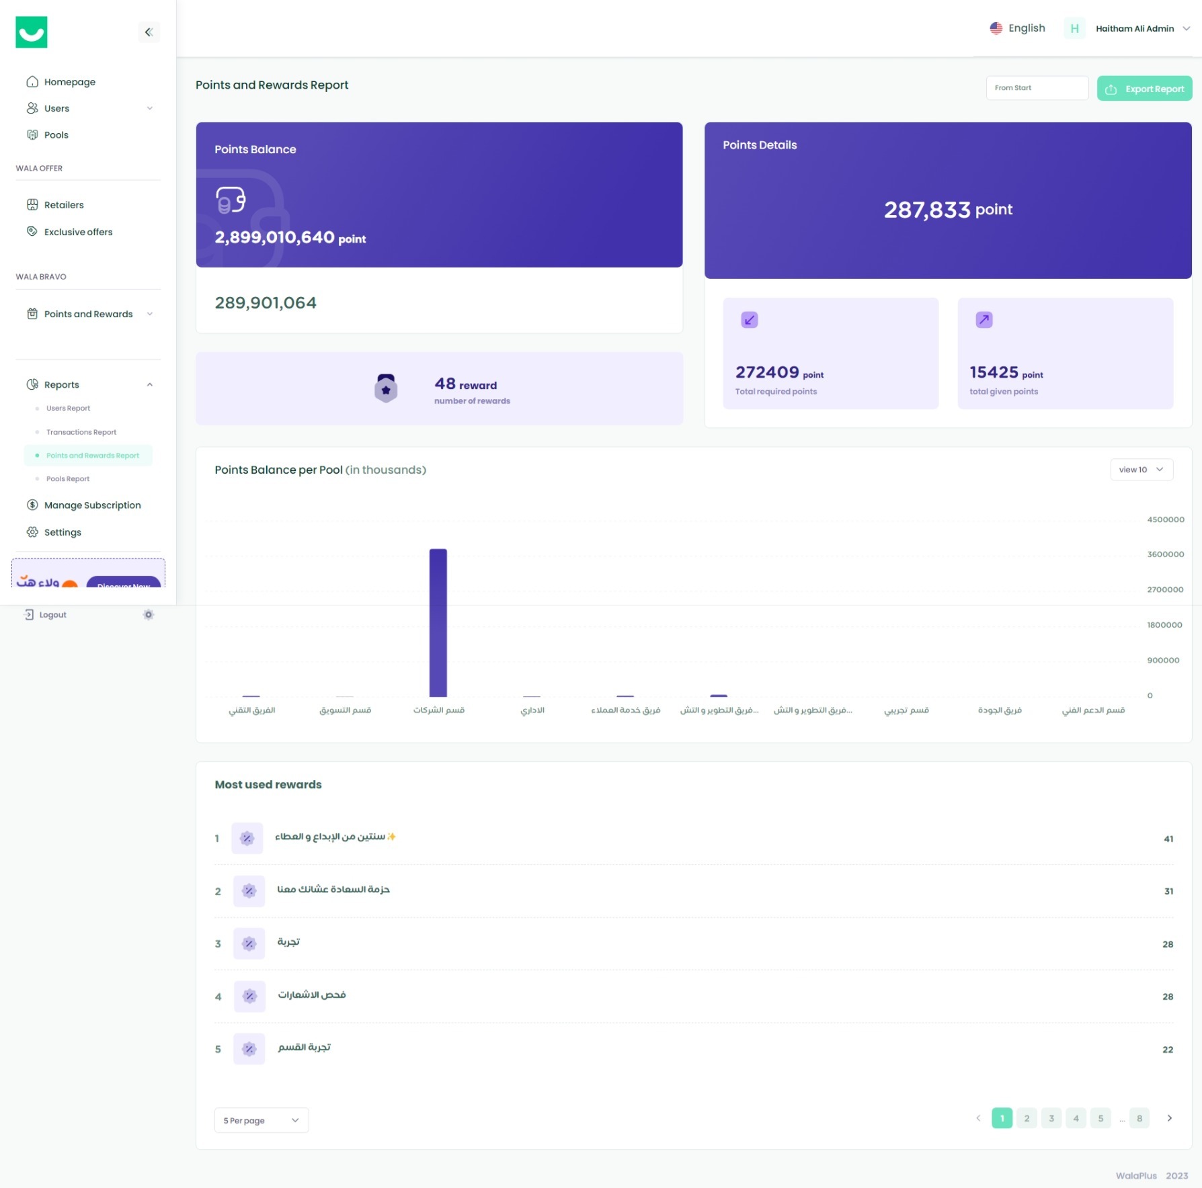This screenshot has width=1202, height=1188.
Task: Expand the Users sidebar menu
Action: 89,108
